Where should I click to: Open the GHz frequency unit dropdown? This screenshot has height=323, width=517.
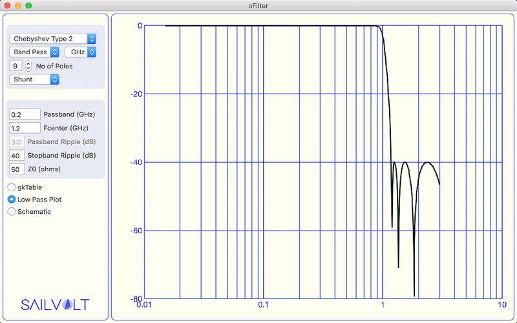[x=80, y=52]
